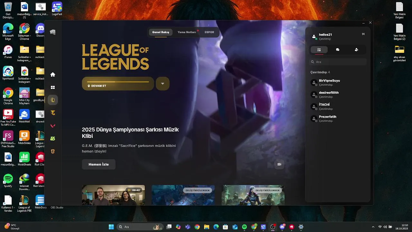Open the library grid icon in sidebar
Screen dimensions: 412x232
(x=53, y=87)
